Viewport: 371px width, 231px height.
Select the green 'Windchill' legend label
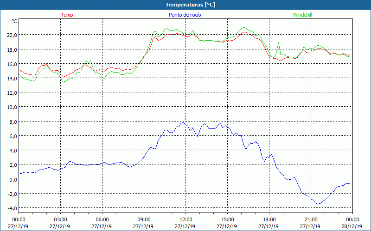click(302, 15)
